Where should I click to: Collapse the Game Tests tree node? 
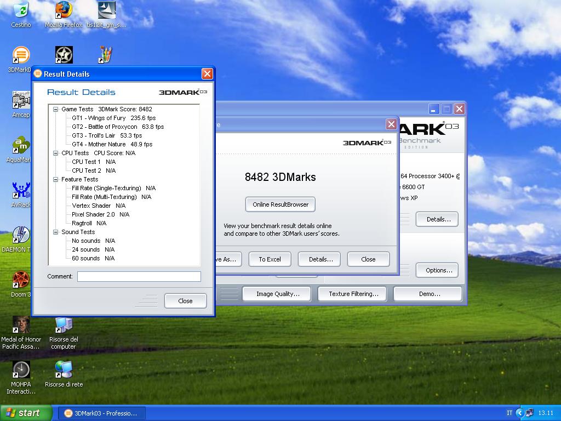coord(55,109)
